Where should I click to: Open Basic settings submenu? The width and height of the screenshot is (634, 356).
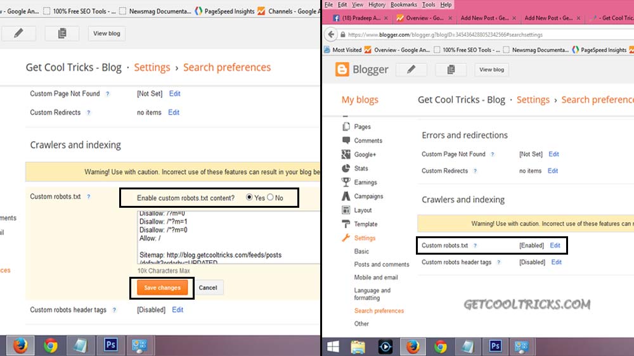(361, 251)
